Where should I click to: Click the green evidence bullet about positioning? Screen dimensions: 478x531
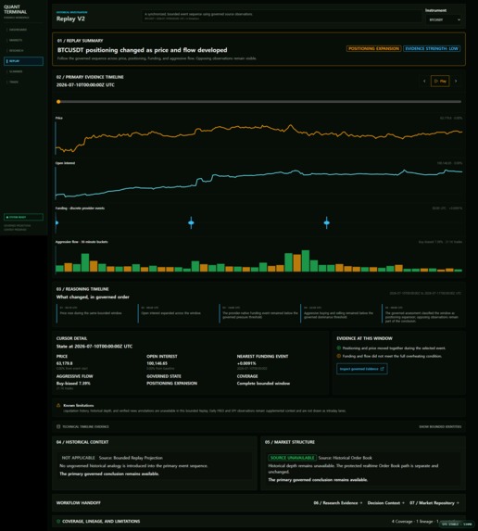click(338, 348)
